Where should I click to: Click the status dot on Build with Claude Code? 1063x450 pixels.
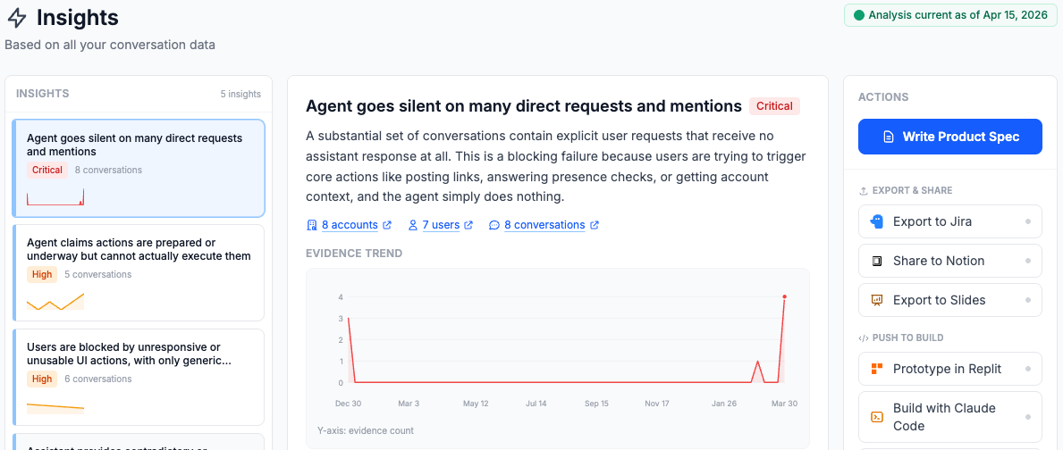tap(1028, 417)
